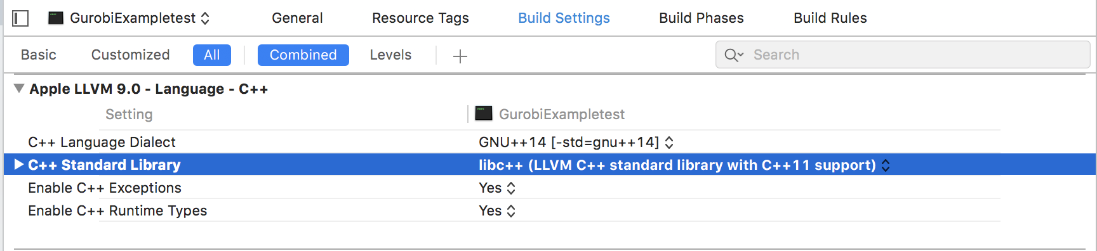Open the Enable C++ Runtime Types dropdown
Viewport: 1097px width, 251px height.
pyautogui.click(x=497, y=211)
